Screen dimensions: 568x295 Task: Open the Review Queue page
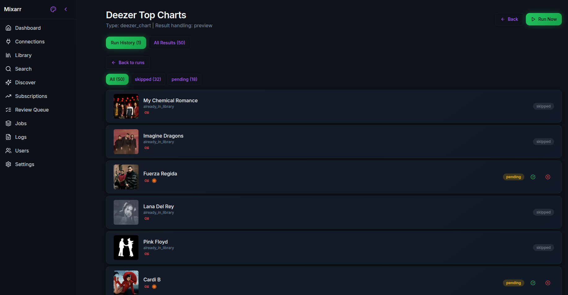pyautogui.click(x=32, y=110)
